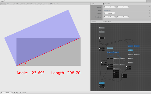This screenshot has height=94, width=151.
Task: Increase frame number with right arrow
Action: (12, 93)
